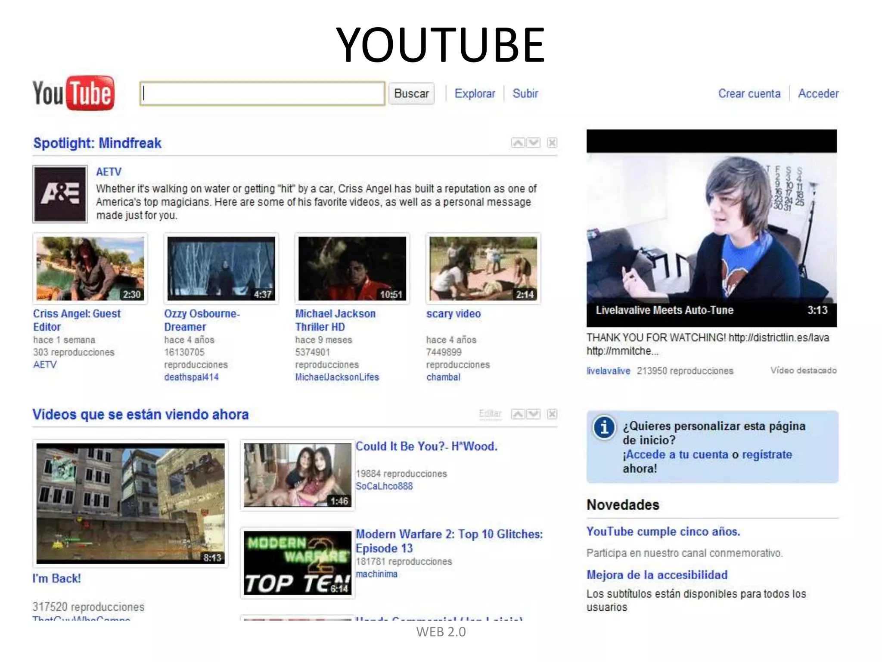Open Michael Jackson Thriller thumbnail
The height and width of the screenshot is (662, 882).
pyautogui.click(x=352, y=269)
